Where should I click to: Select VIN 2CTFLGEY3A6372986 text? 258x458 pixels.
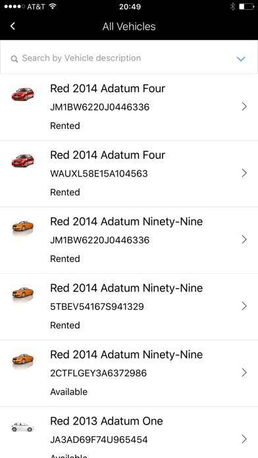(x=99, y=373)
